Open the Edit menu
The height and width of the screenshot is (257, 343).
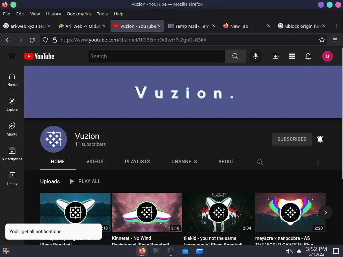20,14
